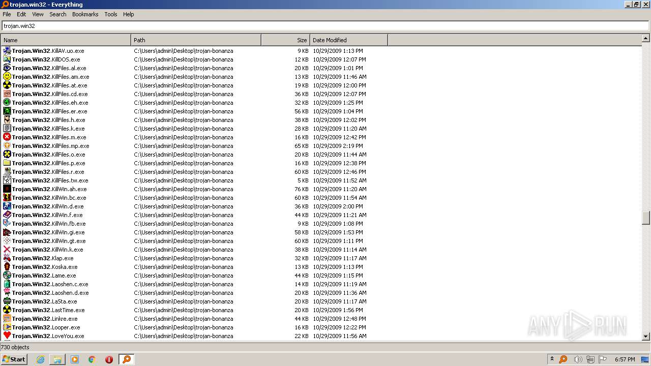The image size is (651, 366).
Task: Click the folder icon of Trojan.Win32.KillFiles.p.exe
Action: tap(7, 163)
